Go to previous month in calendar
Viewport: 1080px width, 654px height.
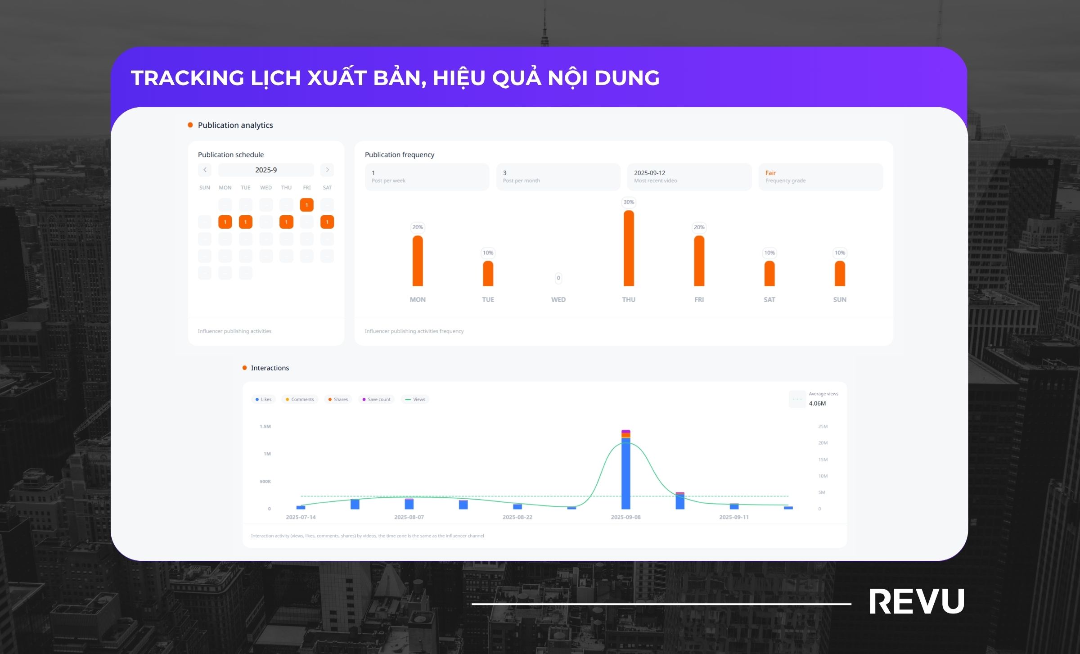click(x=205, y=170)
